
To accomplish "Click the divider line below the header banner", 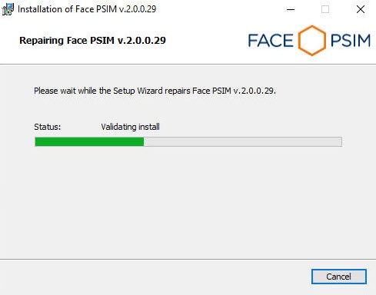I will [x=188, y=65].
